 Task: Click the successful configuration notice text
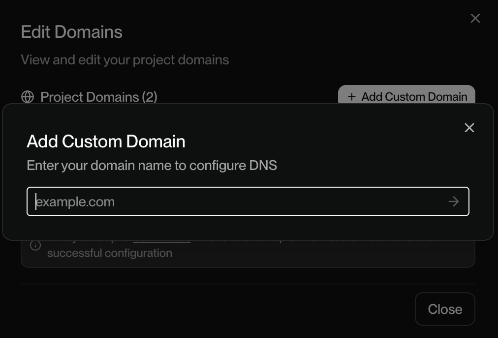pos(109,253)
